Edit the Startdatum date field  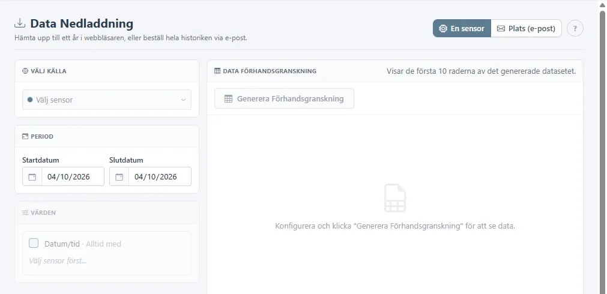coord(73,177)
